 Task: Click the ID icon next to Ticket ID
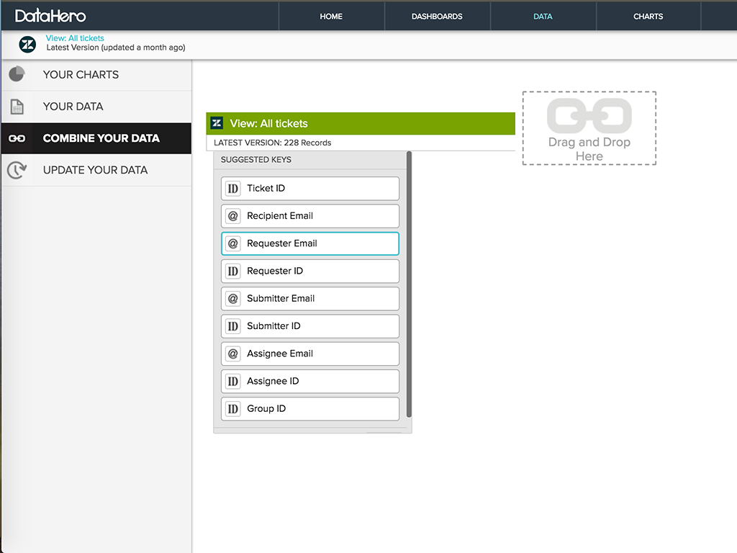click(232, 189)
